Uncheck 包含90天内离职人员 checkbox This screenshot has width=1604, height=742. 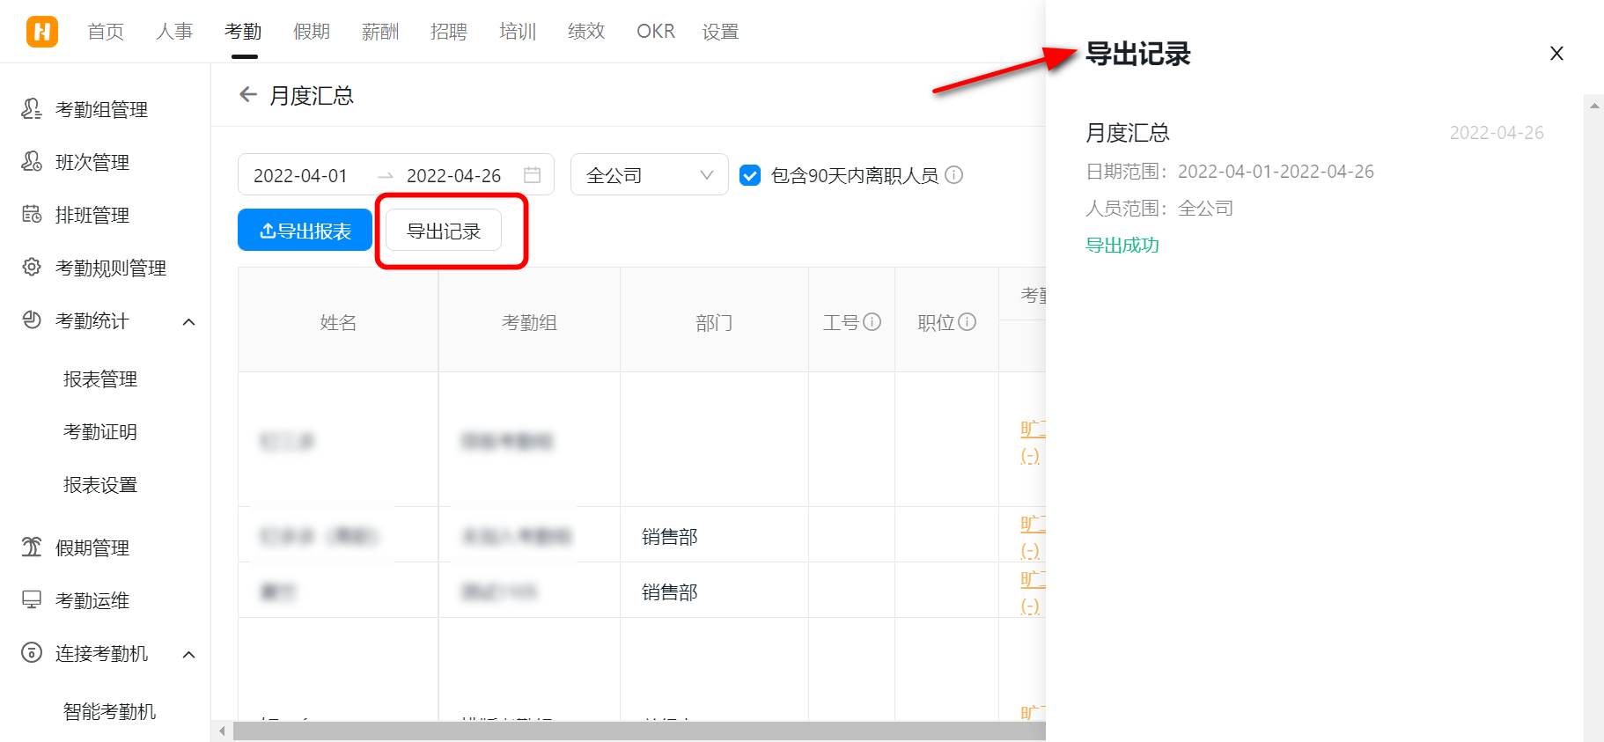750,175
